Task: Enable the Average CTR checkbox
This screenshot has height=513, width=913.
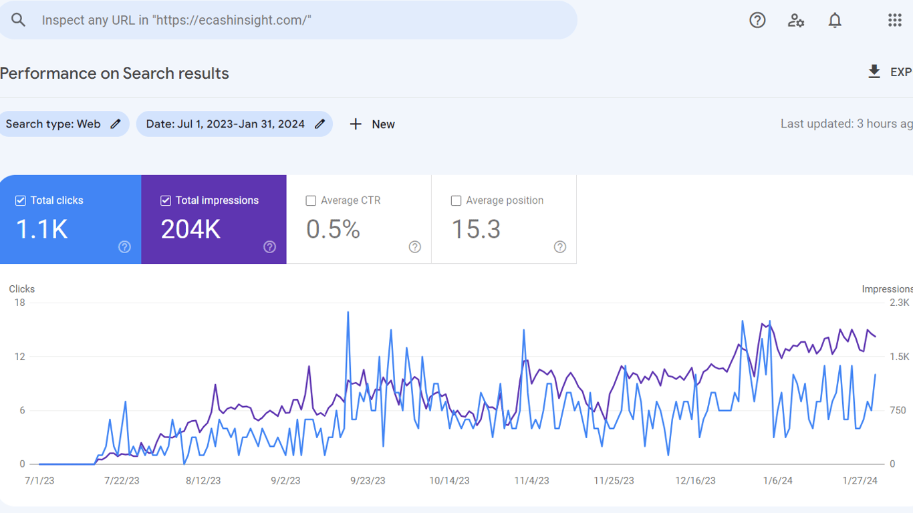Action: pyautogui.click(x=311, y=200)
